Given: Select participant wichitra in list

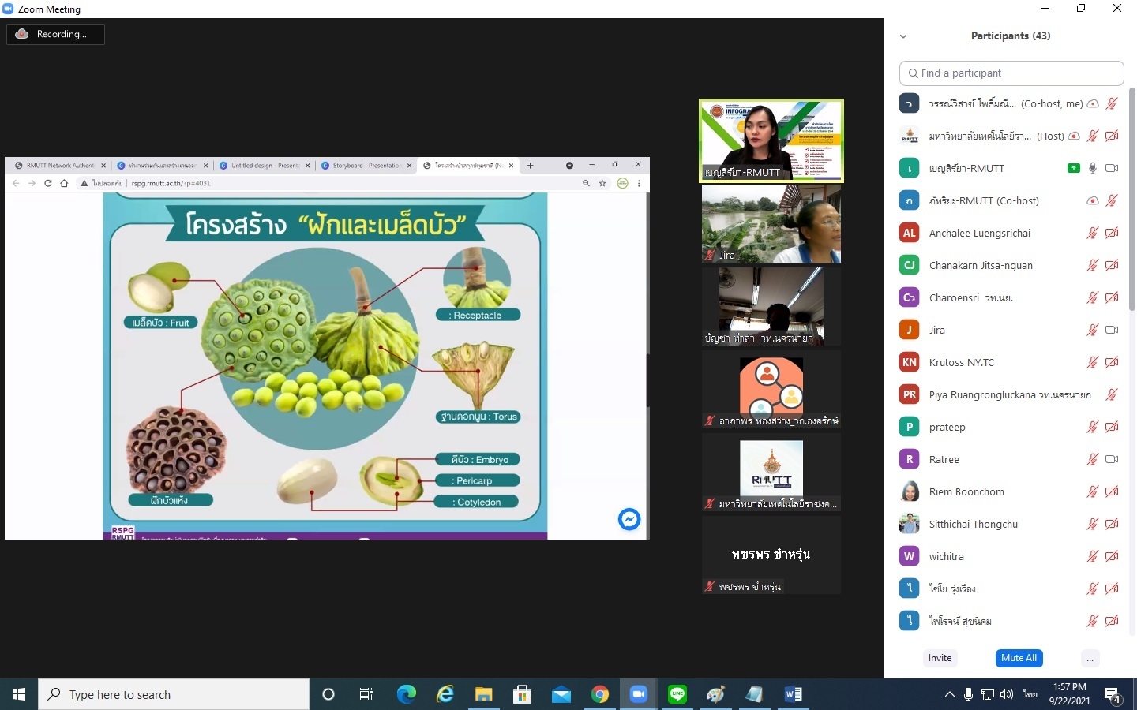Looking at the screenshot, I should (x=946, y=556).
